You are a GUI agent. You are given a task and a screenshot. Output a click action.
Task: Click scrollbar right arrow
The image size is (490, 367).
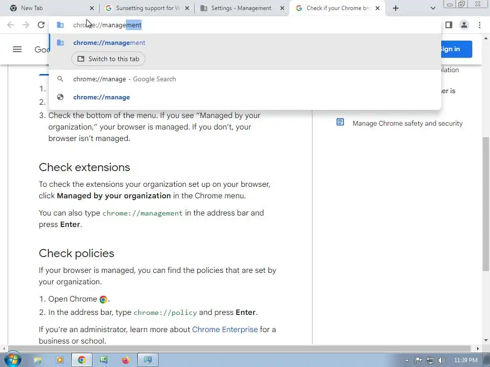tap(478, 348)
